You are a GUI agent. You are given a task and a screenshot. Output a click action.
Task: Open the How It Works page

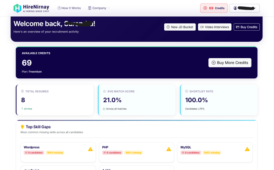coord(69,8)
